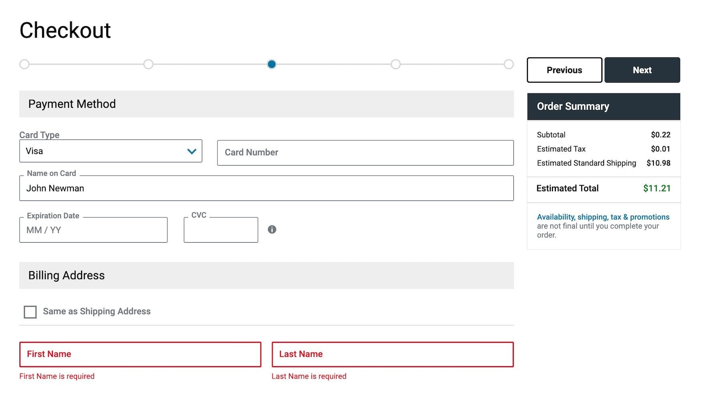
Task: Click the Name on Card field
Action: pos(266,188)
